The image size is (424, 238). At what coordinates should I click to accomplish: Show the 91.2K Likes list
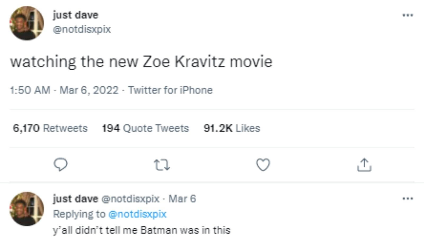(x=232, y=128)
